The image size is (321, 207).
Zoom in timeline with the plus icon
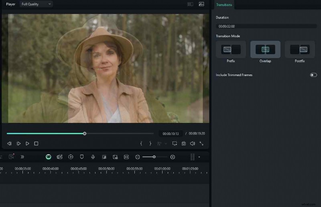pyautogui.click(x=173, y=157)
